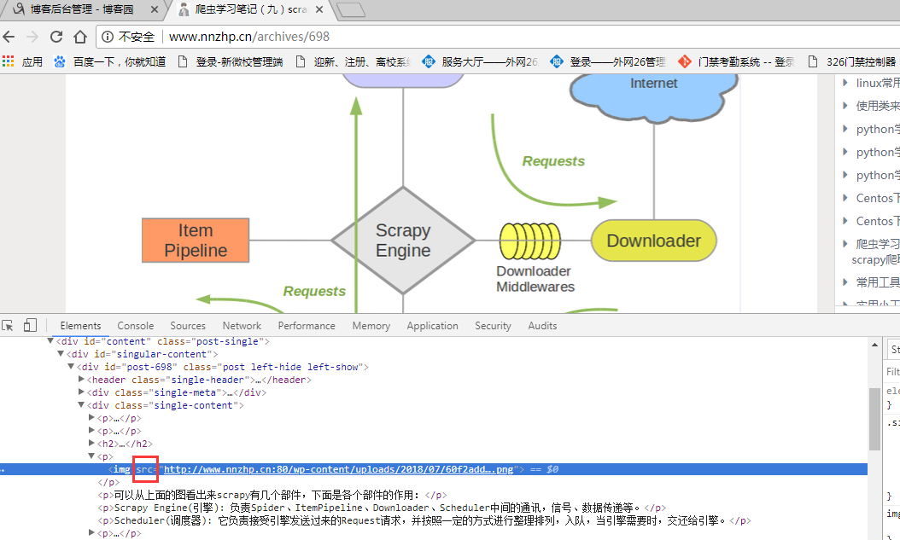Expand the 使用类来 sidebar item arrow
900x540 pixels.
(x=844, y=106)
